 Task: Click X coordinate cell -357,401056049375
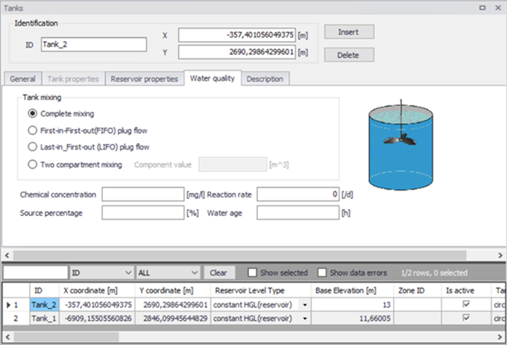coord(97,305)
